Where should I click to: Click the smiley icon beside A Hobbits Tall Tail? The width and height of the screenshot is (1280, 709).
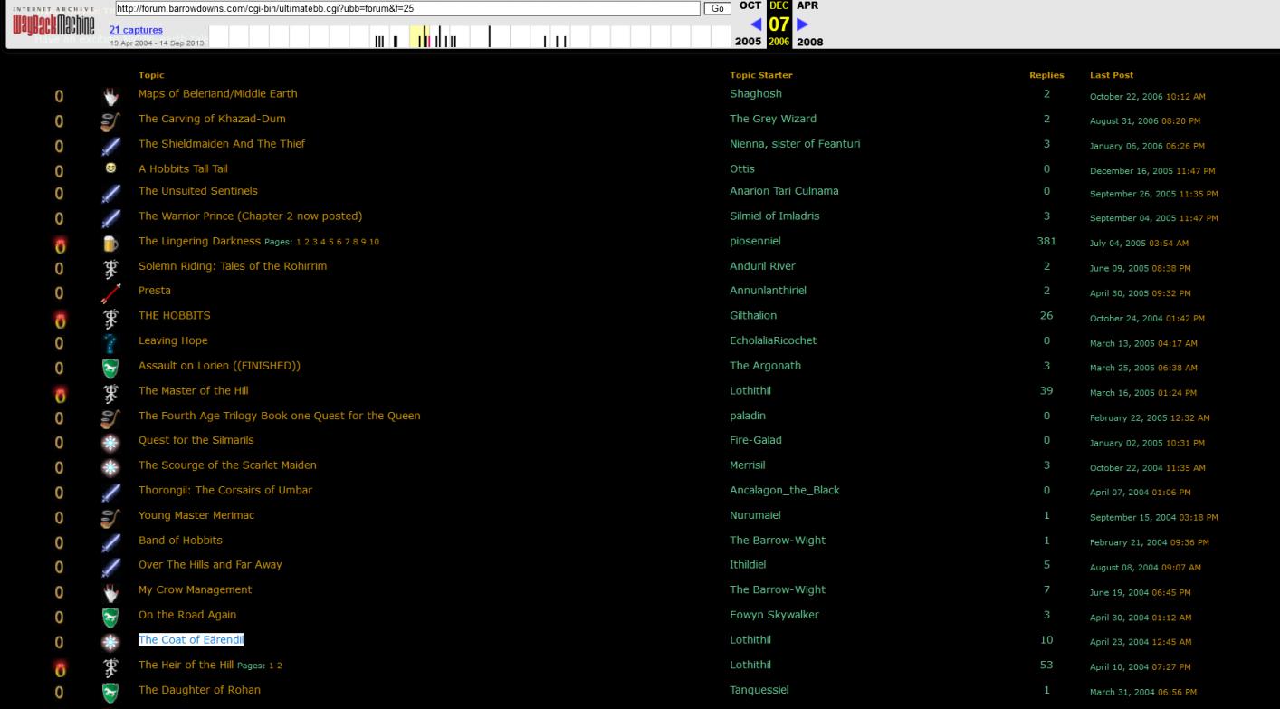[x=110, y=168]
